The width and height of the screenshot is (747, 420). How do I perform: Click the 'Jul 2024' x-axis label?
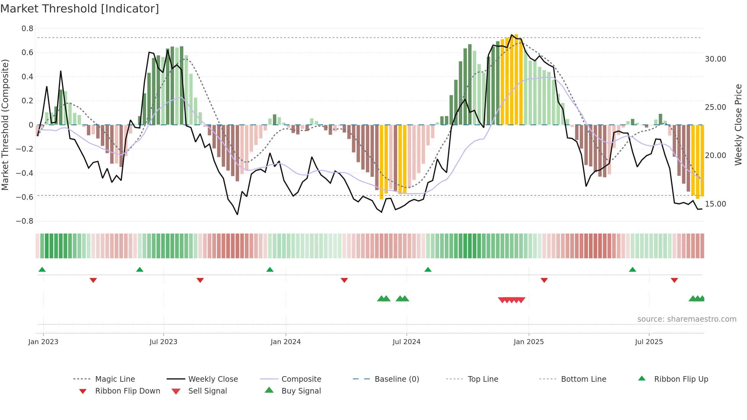pyautogui.click(x=406, y=342)
